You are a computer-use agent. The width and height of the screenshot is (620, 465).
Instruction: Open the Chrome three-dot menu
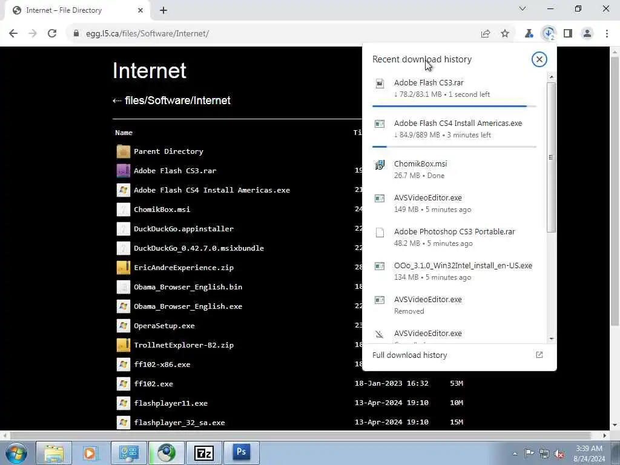click(x=607, y=34)
